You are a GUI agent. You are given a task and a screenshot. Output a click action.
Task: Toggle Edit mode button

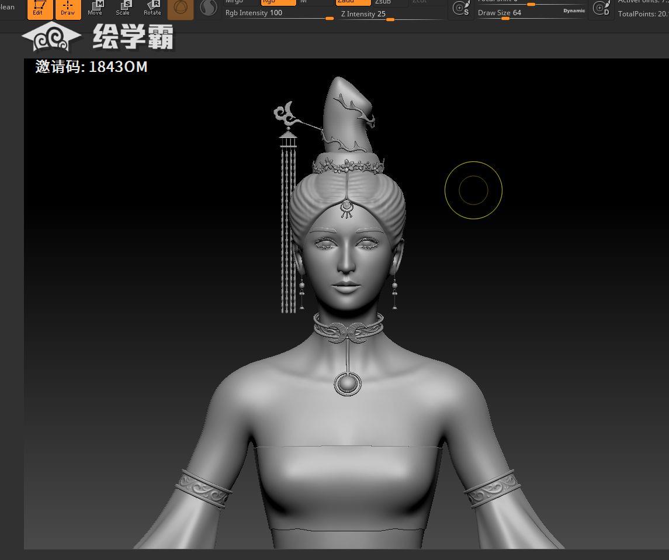point(40,9)
